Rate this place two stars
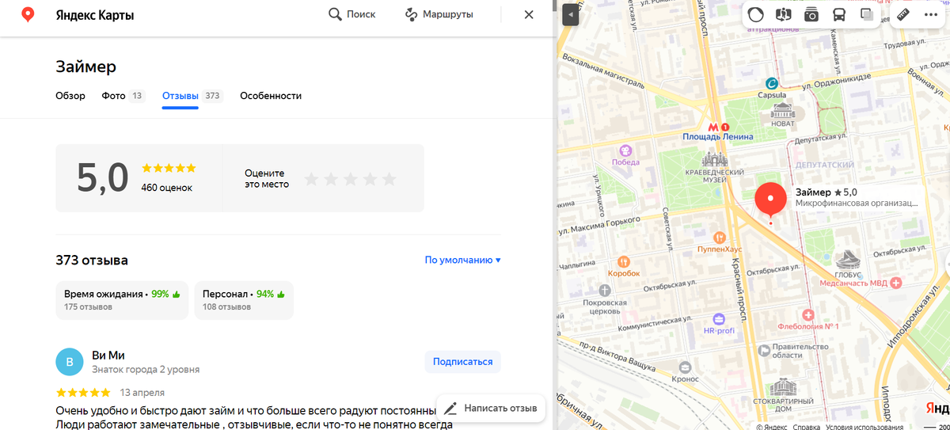This screenshot has height=430, width=950. tap(331, 179)
